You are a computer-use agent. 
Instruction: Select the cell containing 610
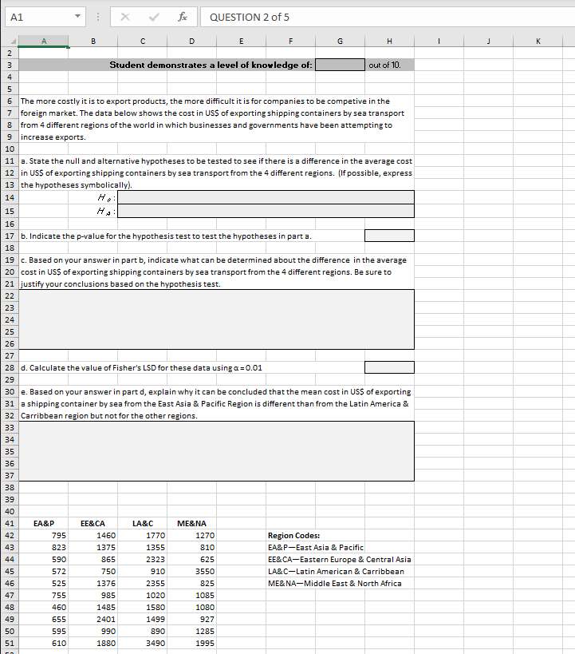[44, 643]
